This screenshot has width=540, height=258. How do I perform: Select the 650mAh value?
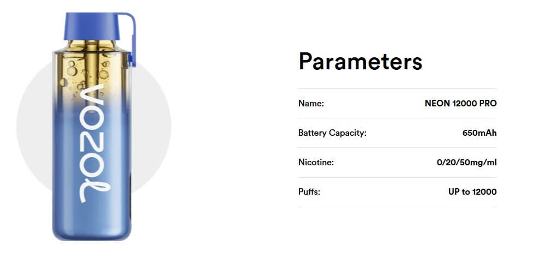pos(479,133)
